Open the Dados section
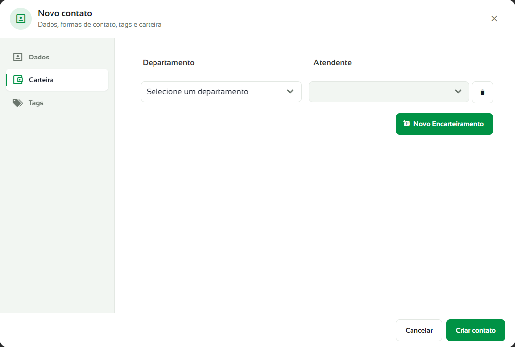 [x=57, y=57]
